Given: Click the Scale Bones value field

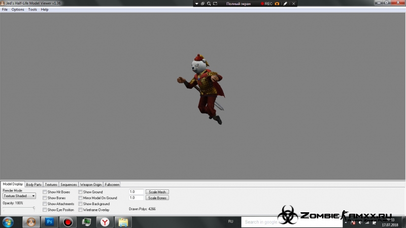Looking at the screenshot, I should pos(136,198).
